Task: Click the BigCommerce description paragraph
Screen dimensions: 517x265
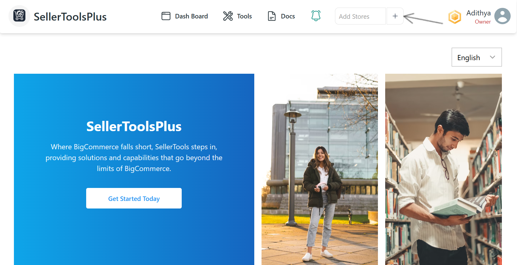Action: click(x=134, y=158)
